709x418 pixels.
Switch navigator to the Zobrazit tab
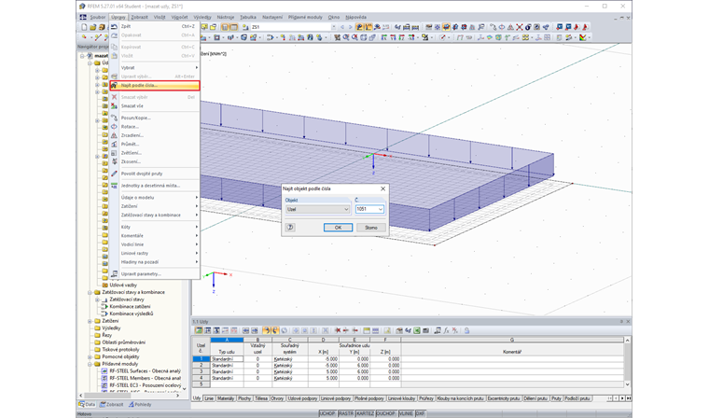point(112,404)
